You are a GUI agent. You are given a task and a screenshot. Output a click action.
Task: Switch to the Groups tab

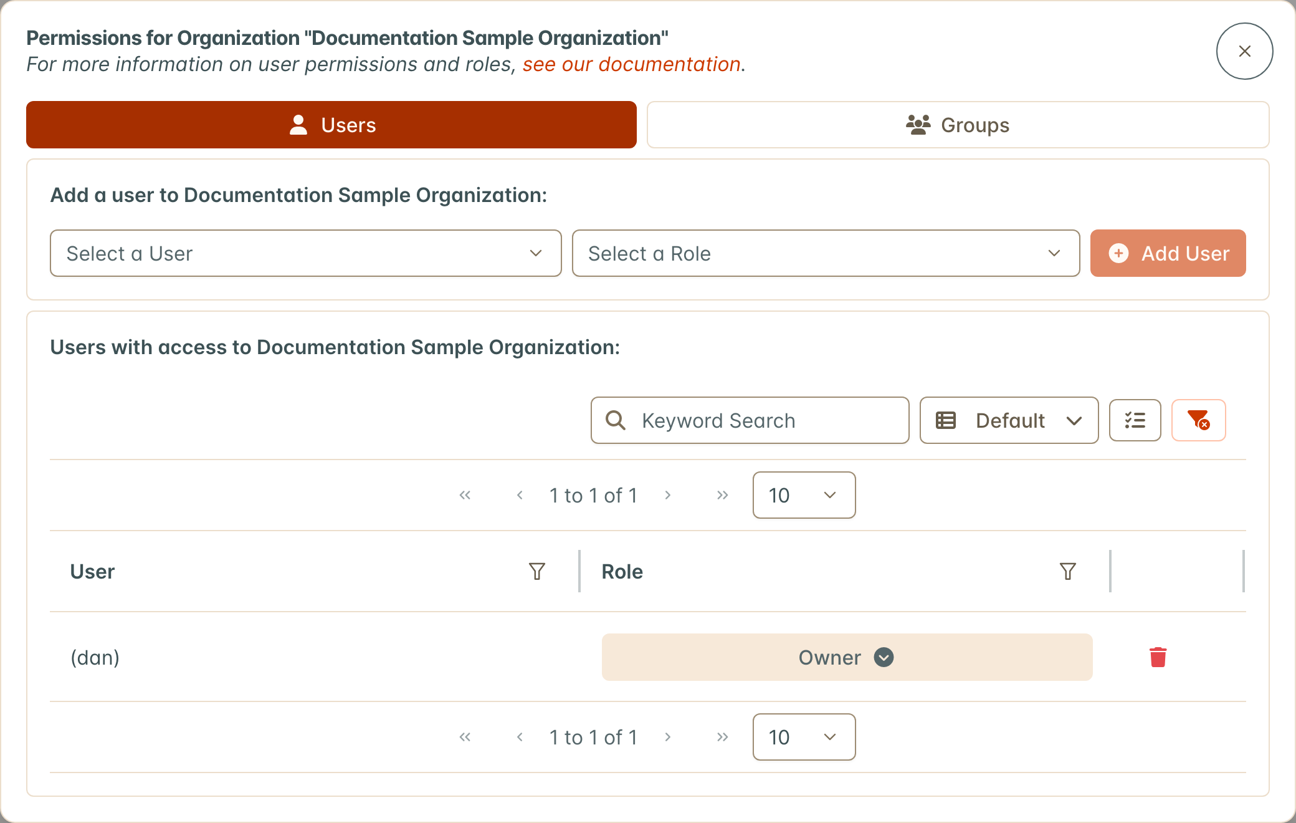pyautogui.click(x=958, y=125)
